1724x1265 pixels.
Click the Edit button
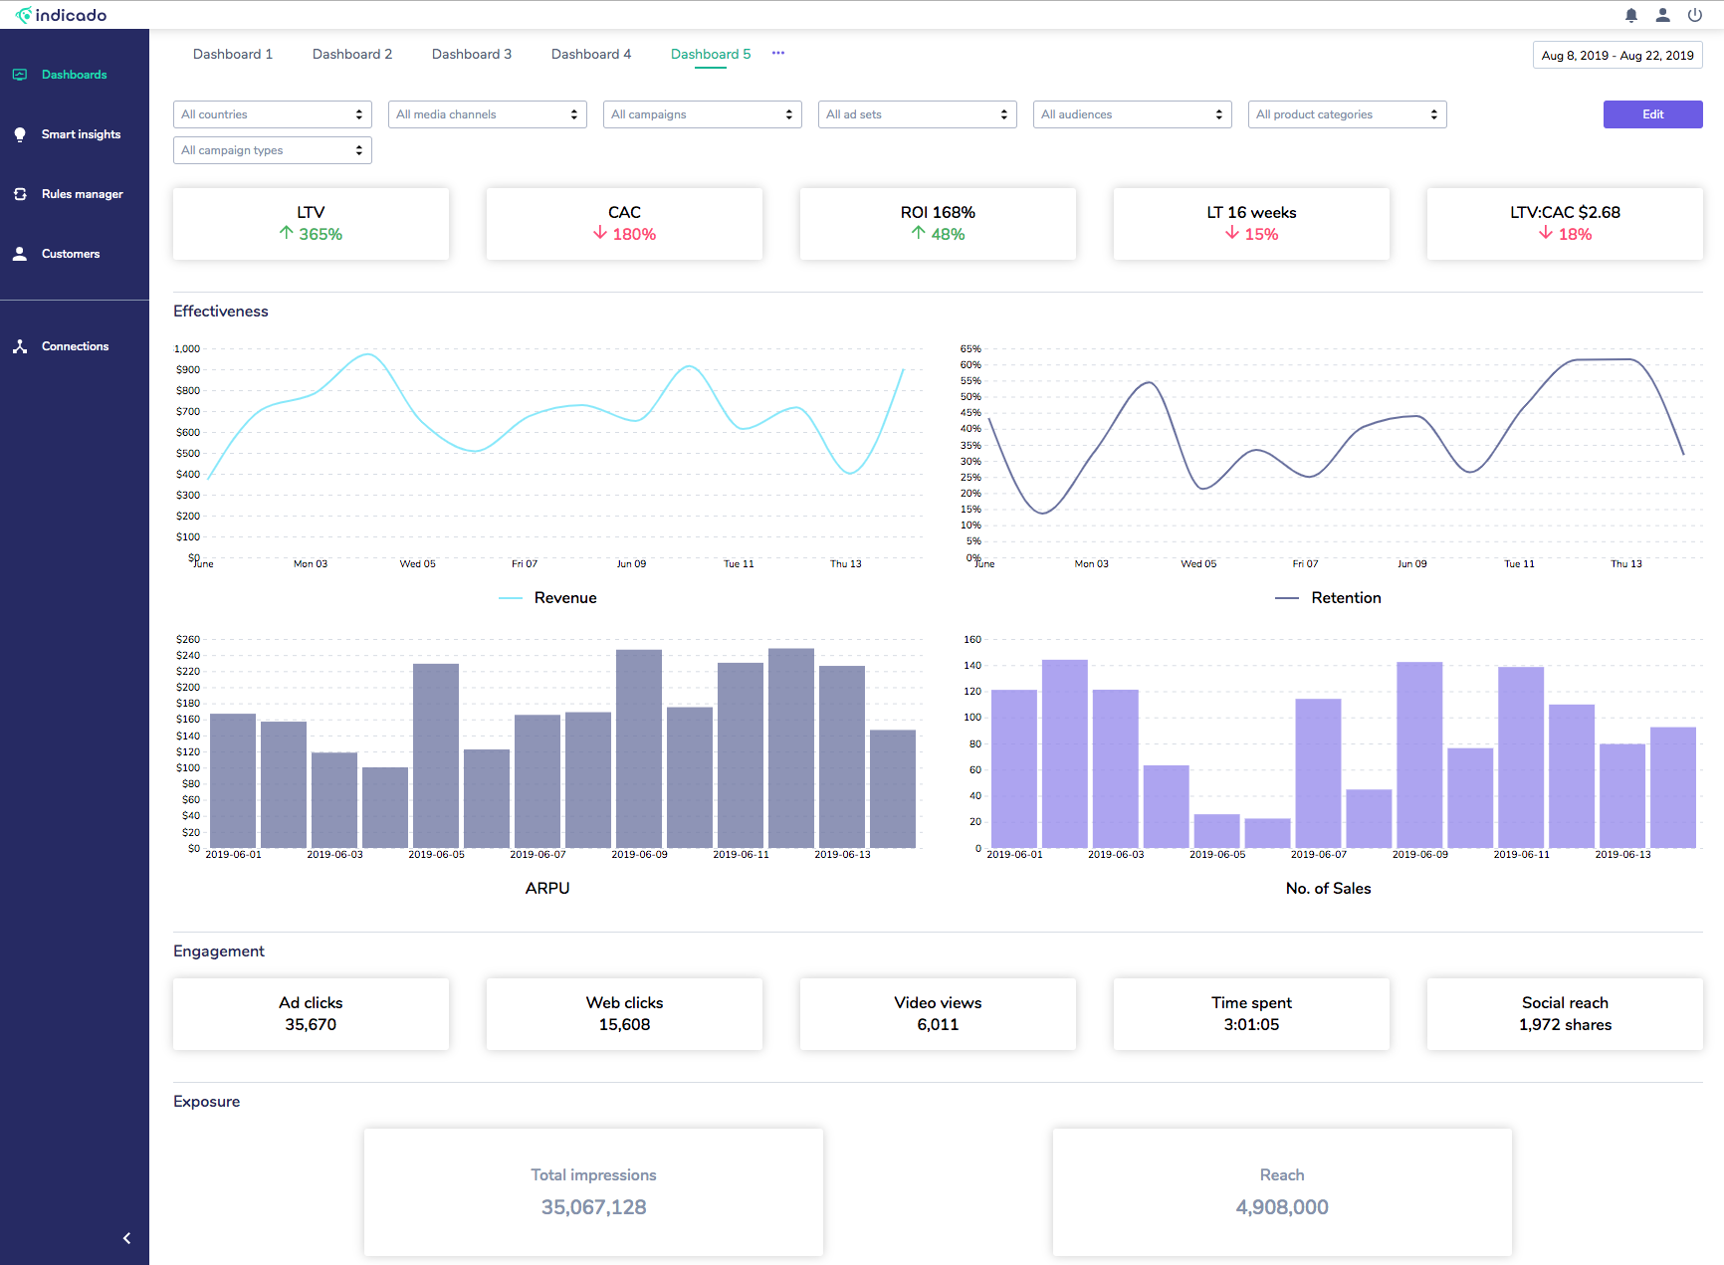(x=1653, y=114)
